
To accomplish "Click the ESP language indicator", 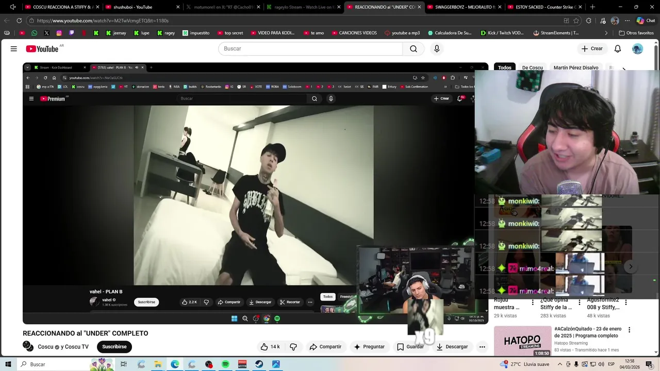I will coord(611,364).
